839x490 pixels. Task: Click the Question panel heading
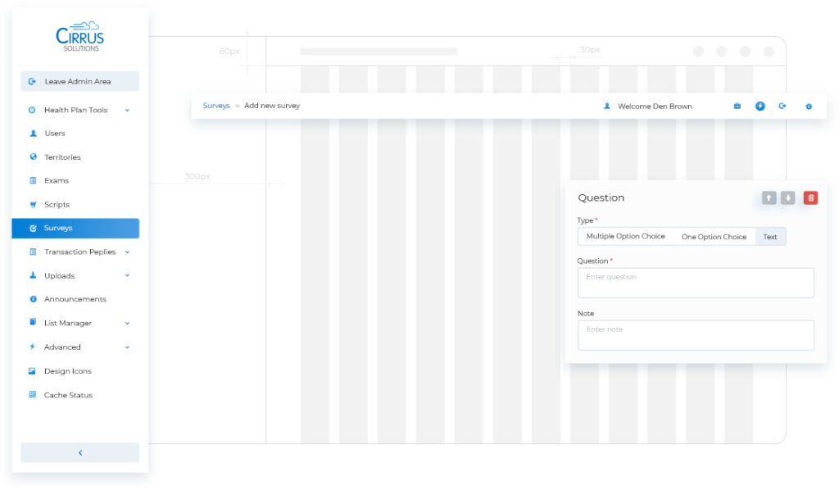(x=601, y=198)
